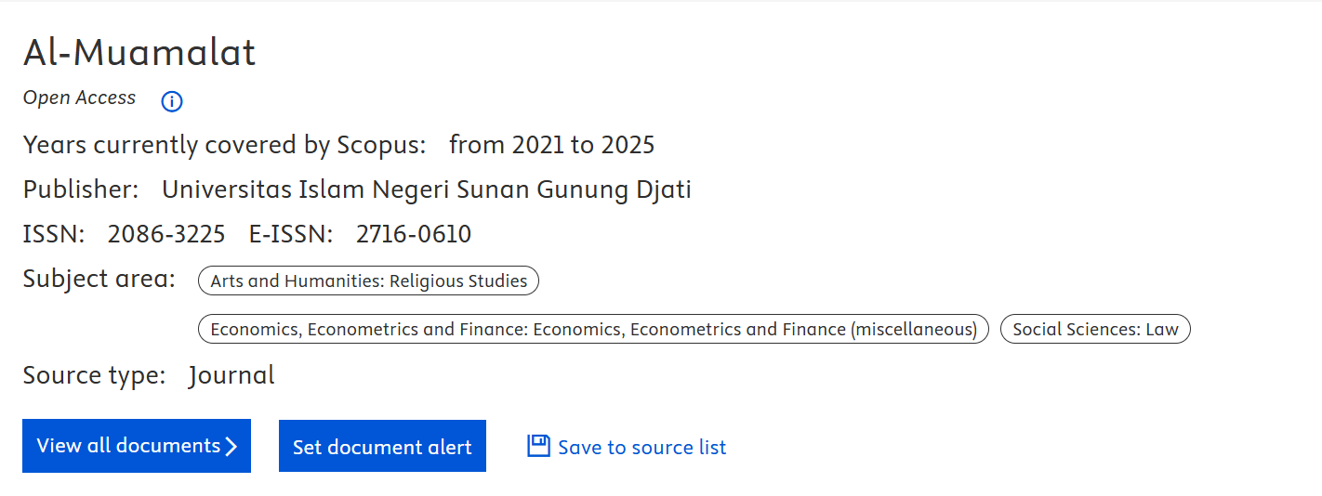This screenshot has height=496, width=1322.
Task: Click the Years currently covered by Scopus label
Action: tap(224, 145)
